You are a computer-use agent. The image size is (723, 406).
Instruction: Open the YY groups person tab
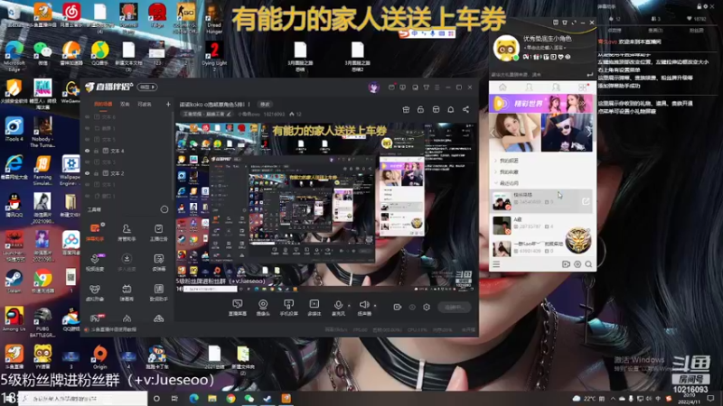pyautogui.click(x=556, y=87)
